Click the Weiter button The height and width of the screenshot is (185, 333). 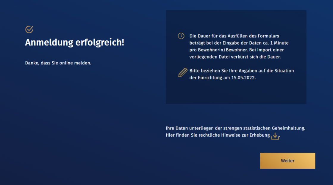[x=287, y=161]
